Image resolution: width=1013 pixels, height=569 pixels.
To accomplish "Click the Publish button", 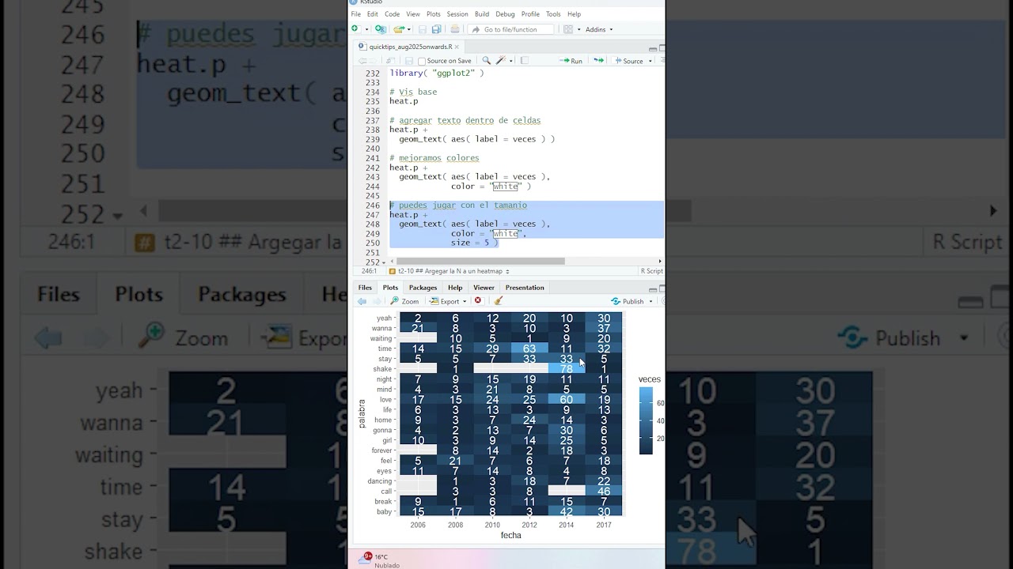I will pyautogui.click(x=628, y=301).
